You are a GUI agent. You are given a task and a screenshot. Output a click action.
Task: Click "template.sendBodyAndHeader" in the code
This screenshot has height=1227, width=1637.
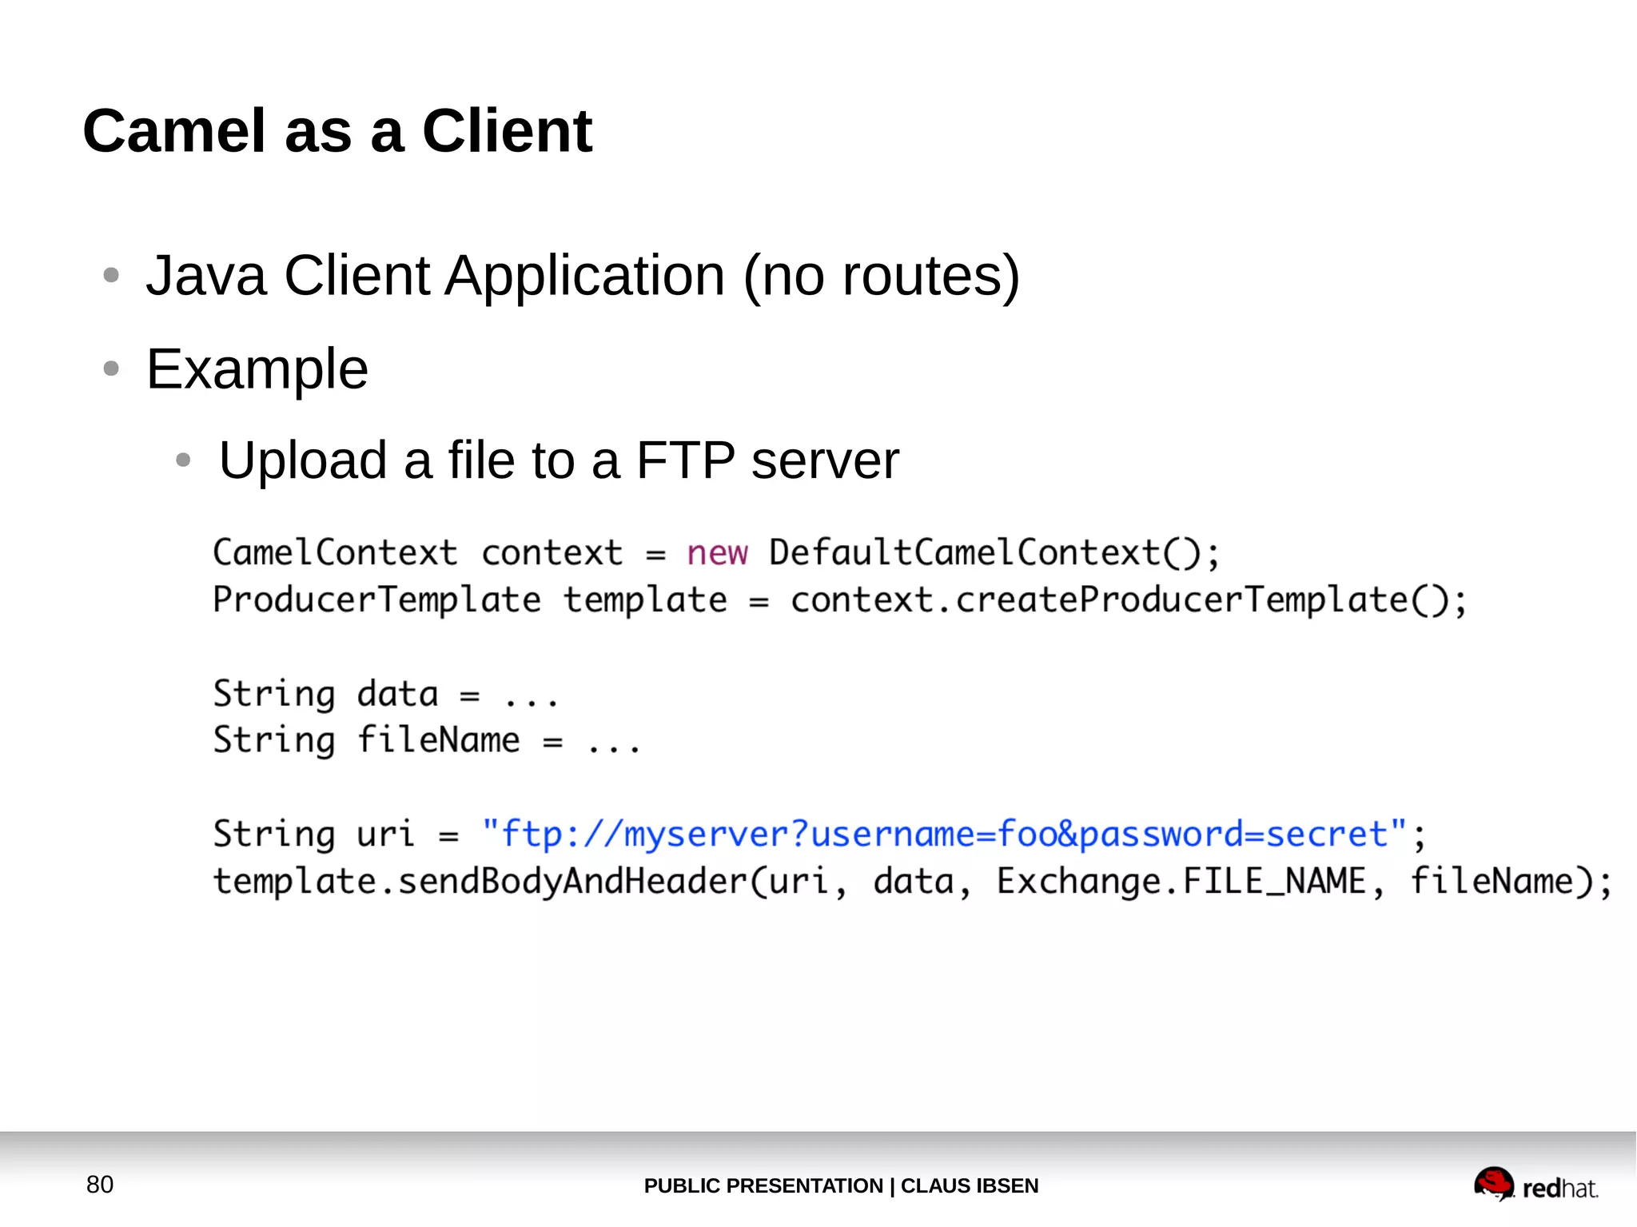pos(480,882)
